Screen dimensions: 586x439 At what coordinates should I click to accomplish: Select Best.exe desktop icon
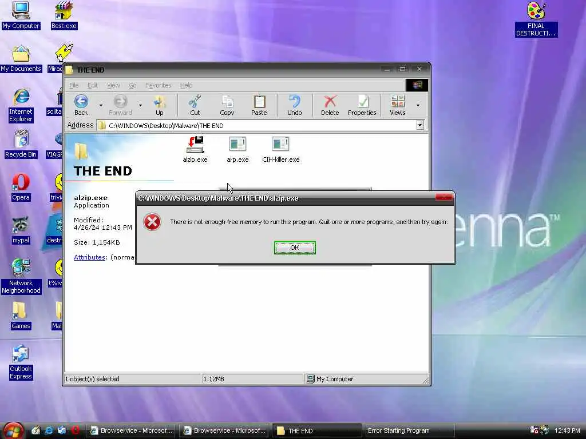pyautogui.click(x=64, y=15)
